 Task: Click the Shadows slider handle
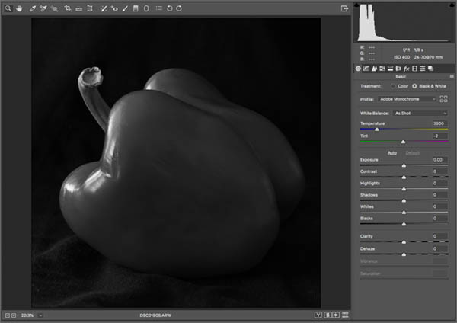coord(404,200)
